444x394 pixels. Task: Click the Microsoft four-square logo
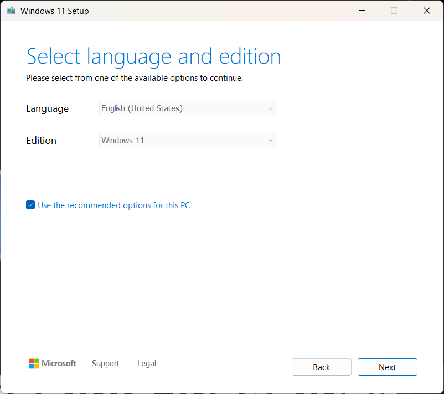click(34, 364)
